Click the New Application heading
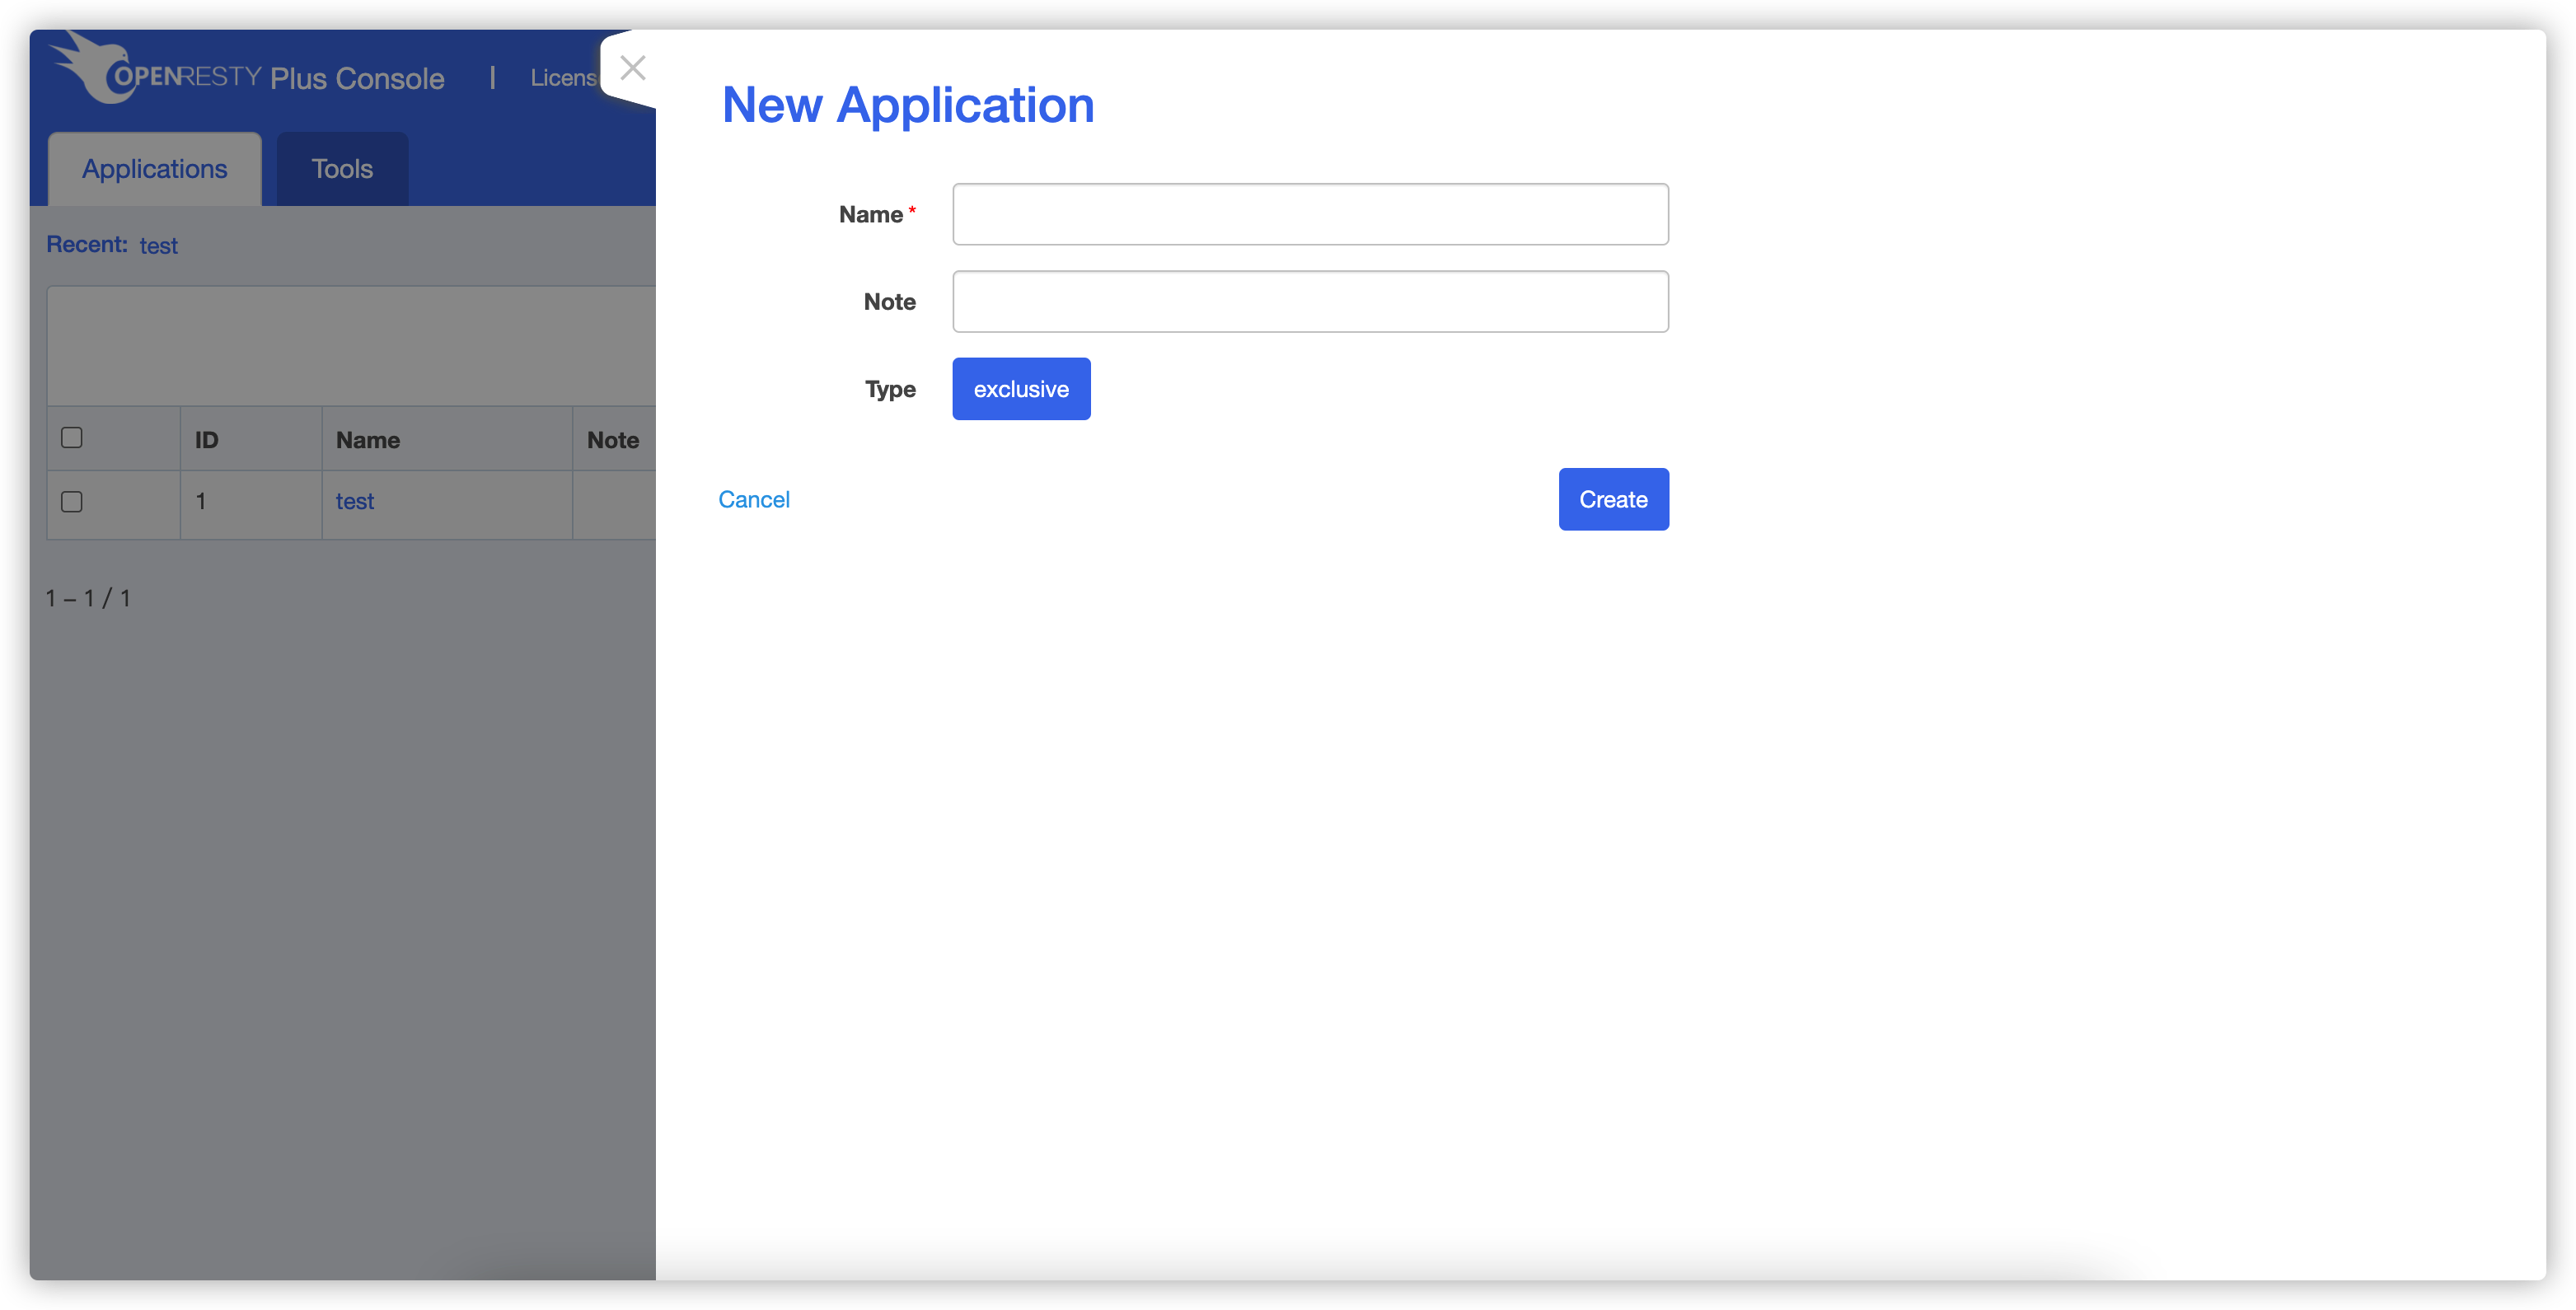This screenshot has height=1310, width=2576. (908, 105)
